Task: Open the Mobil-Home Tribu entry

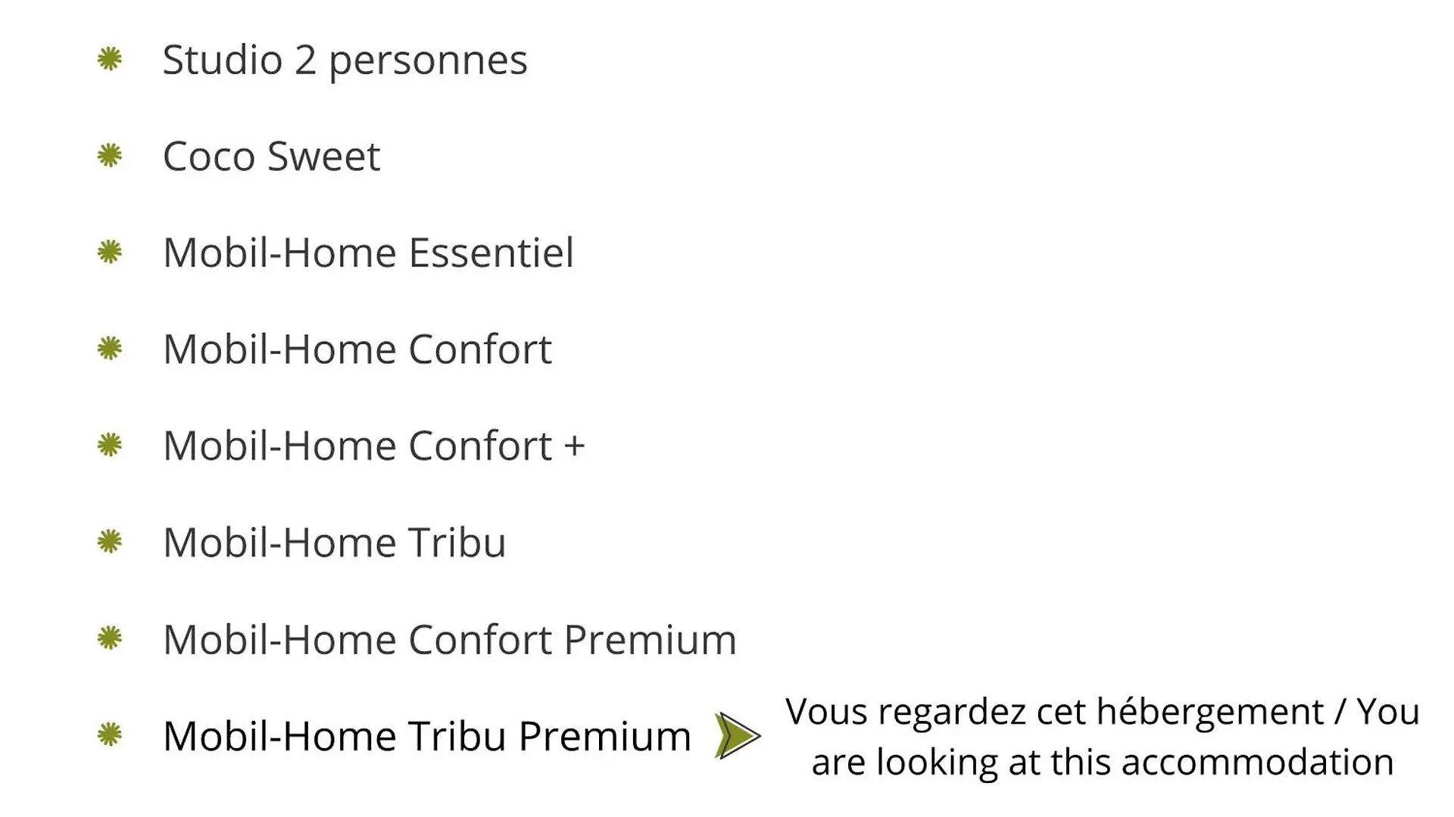Action: coord(334,542)
